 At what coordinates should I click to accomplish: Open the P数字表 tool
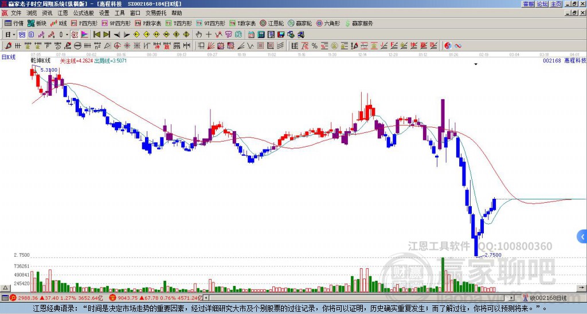[x=148, y=23]
